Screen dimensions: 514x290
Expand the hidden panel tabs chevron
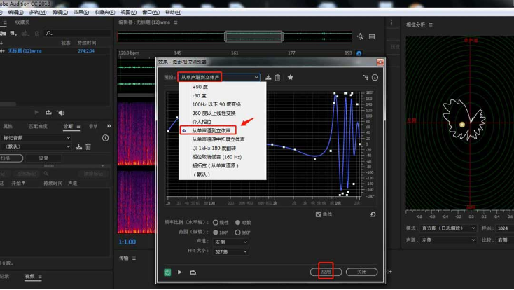pyautogui.click(x=109, y=126)
